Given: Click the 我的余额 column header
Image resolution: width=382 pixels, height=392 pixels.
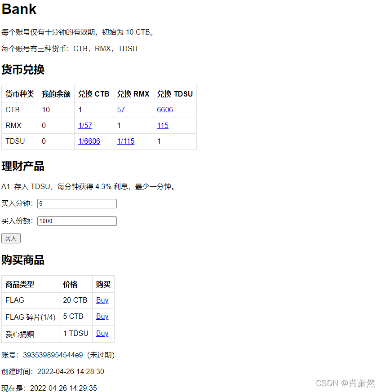Looking at the screenshot, I should pos(56,94).
